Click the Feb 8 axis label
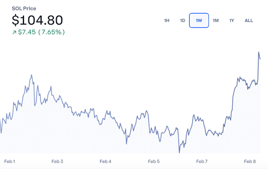The height and width of the screenshot is (169, 268). pos(250,161)
